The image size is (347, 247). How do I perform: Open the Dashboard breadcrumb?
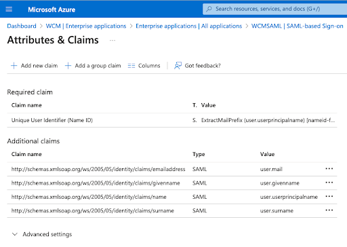(22, 26)
